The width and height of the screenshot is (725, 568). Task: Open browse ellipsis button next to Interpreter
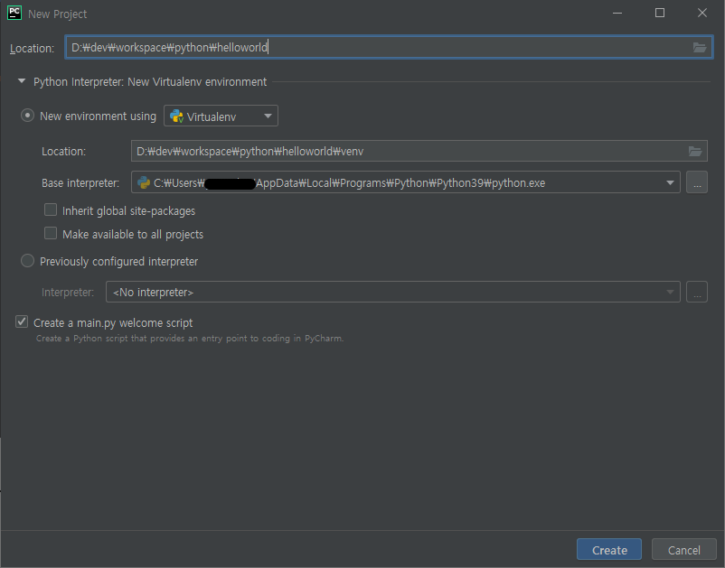697,292
